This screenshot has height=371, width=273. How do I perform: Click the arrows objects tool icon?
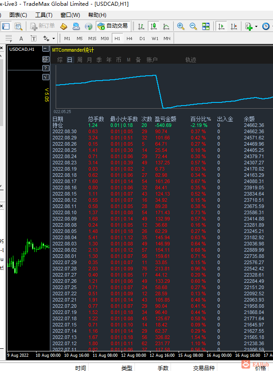point(46,38)
